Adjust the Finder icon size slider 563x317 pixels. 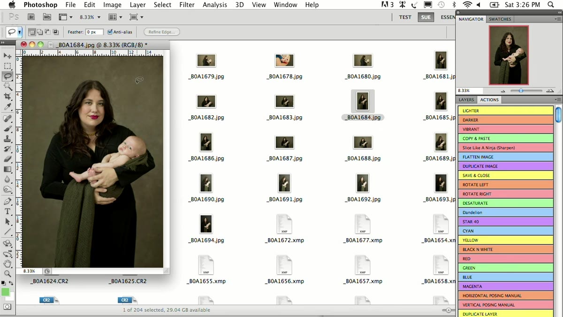[x=448, y=310]
